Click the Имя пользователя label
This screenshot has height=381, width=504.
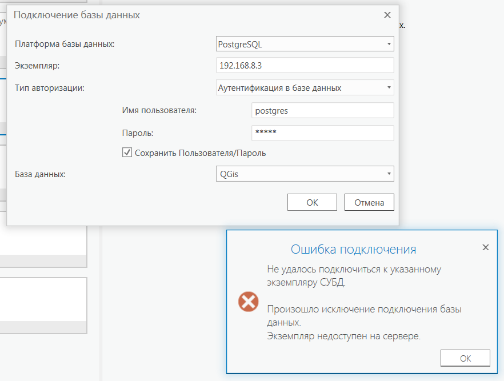click(x=159, y=110)
